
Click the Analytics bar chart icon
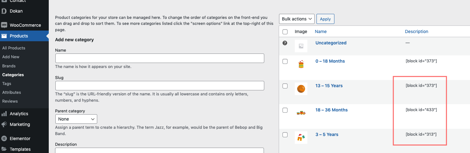(4, 114)
